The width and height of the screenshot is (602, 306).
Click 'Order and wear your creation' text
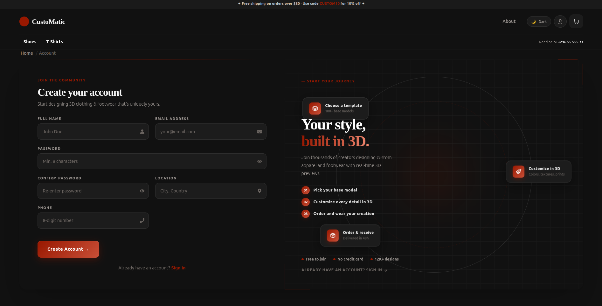click(x=344, y=214)
